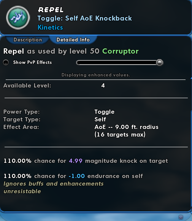
Task: Click the AoE 9.00 ft. radius value
Action: (126, 127)
